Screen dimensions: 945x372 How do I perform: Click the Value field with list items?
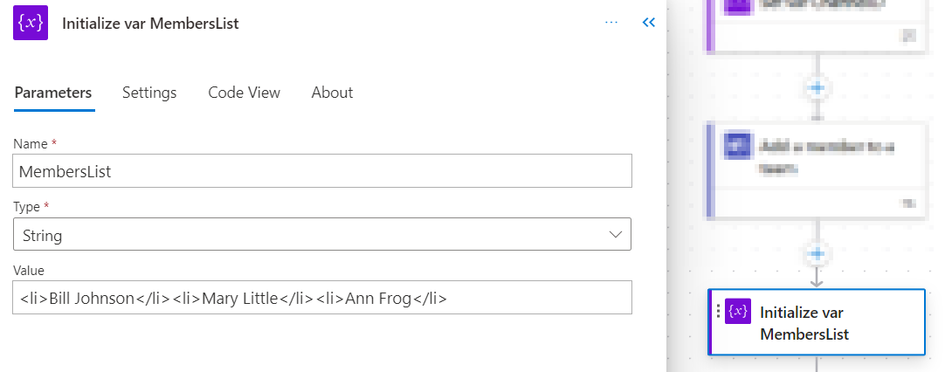(321, 297)
